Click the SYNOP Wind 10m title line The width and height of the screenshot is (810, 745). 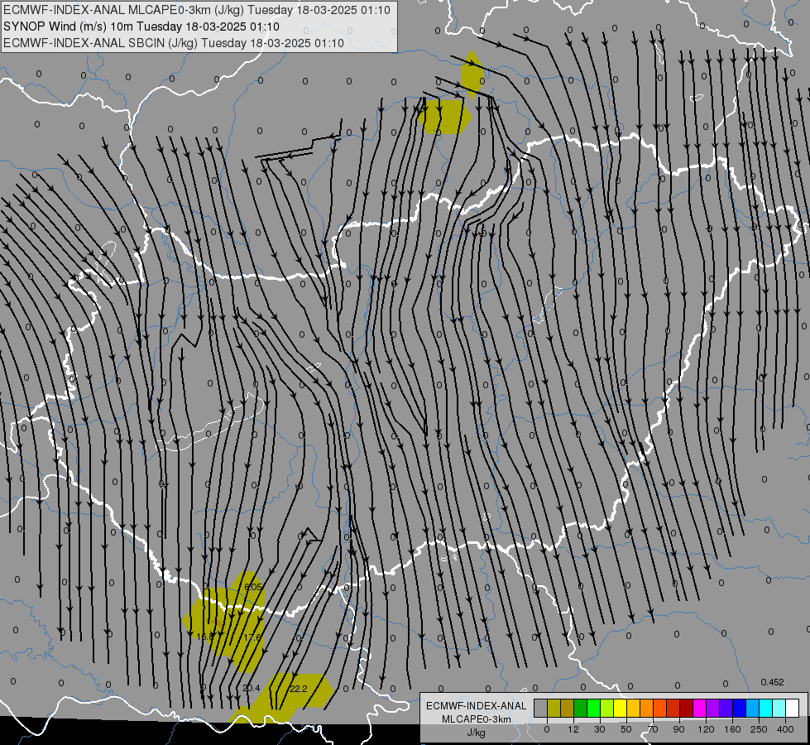pyautogui.click(x=141, y=26)
